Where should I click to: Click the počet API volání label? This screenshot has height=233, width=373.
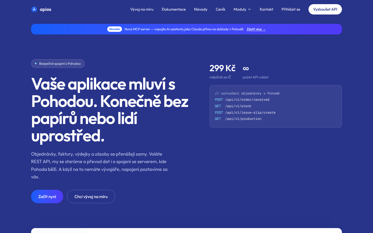(255, 77)
